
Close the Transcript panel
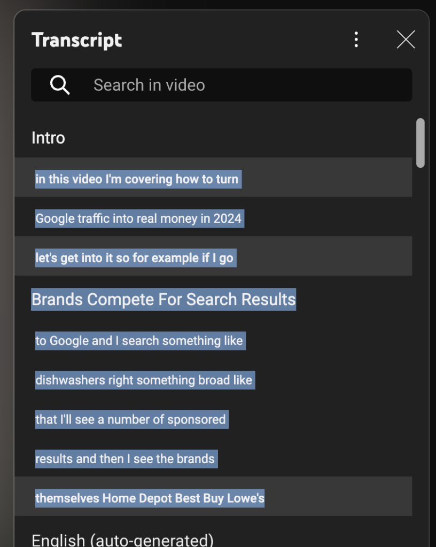pyautogui.click(x=406, y=40)
